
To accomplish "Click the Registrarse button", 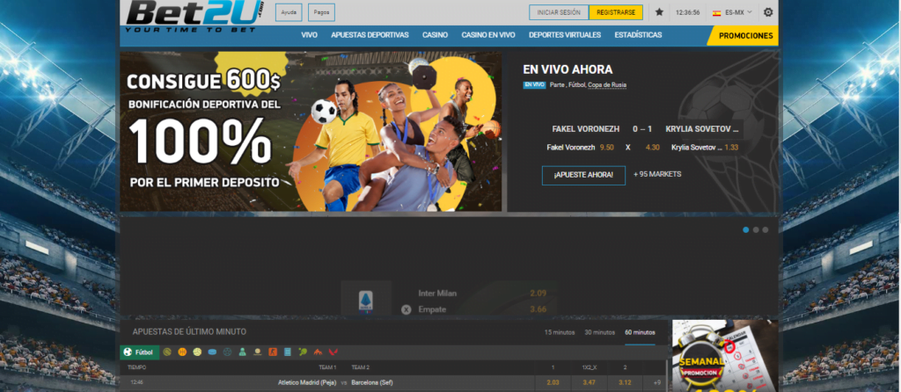I will click(616, 12).
